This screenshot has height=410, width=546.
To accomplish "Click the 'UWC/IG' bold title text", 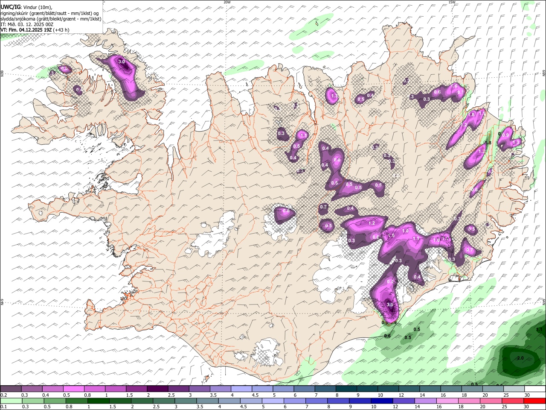I will tap(10, 7).
